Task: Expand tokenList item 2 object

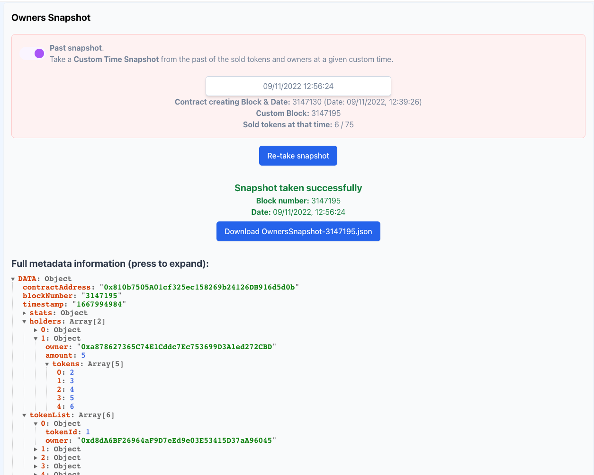Action: tap(36, 458)
